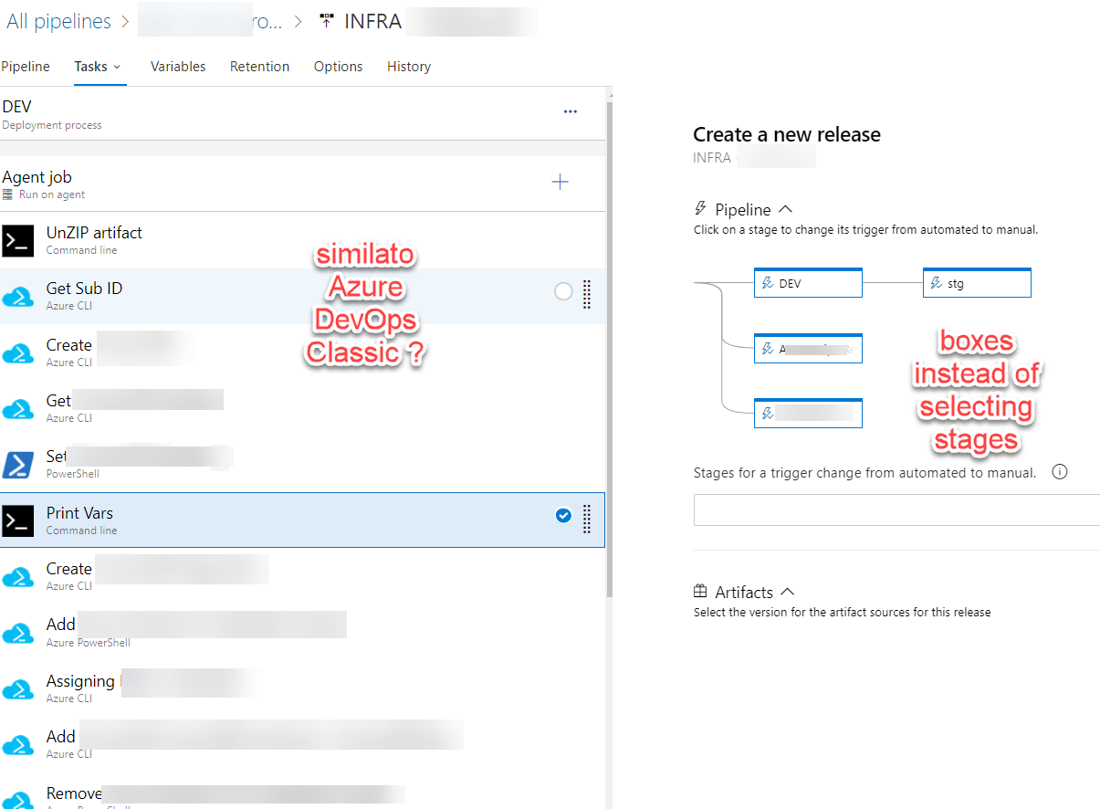Click the Print Vars drag handle
The image size is (1100, 809).
(x=587, y=518)
